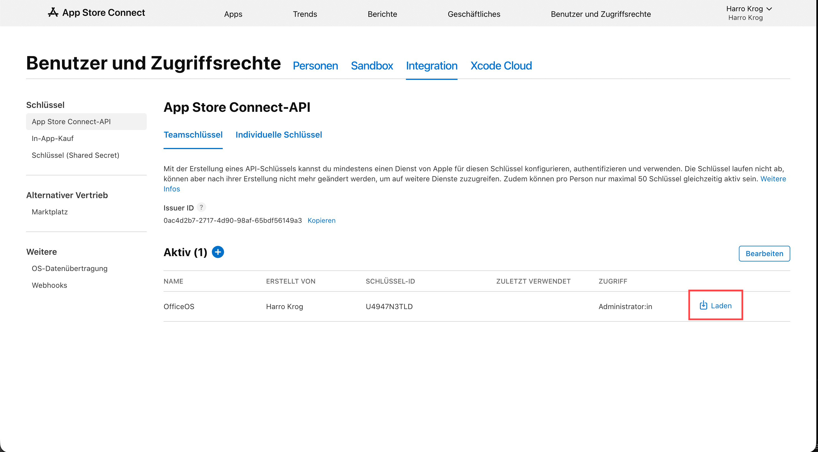This screenshot has width=818, height=452.
Task: Open Berichte in the top navigation
Action: pyautogui.click(x=382, y=14)
